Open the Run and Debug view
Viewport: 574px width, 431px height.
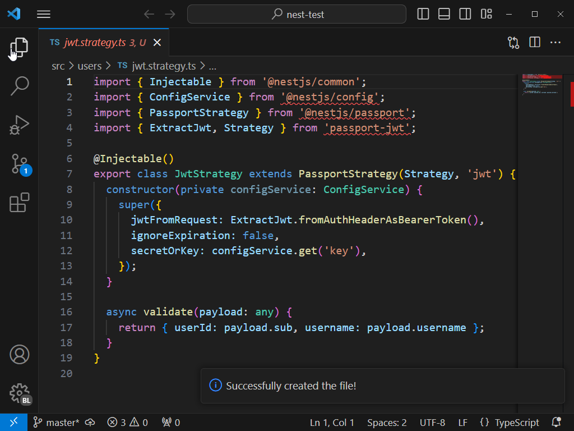click(19, 125)
